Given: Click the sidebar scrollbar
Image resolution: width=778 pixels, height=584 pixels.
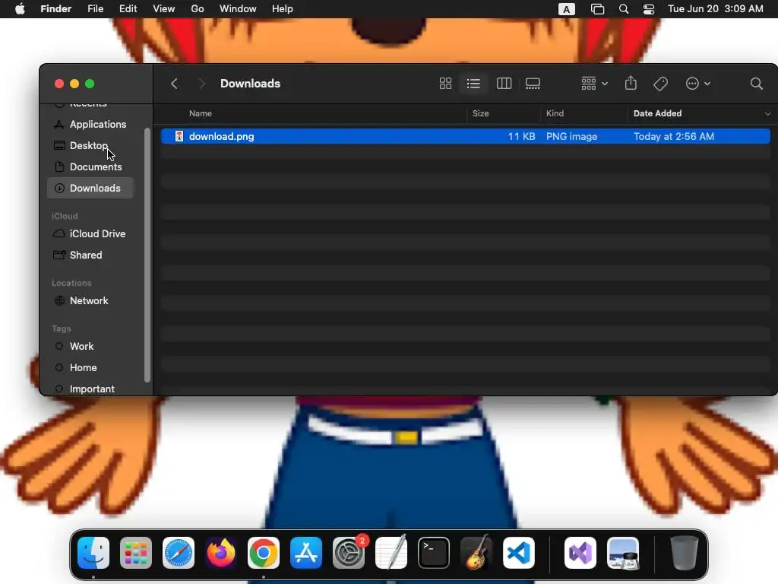Looking at the screenshot, I should coord(147,255).
